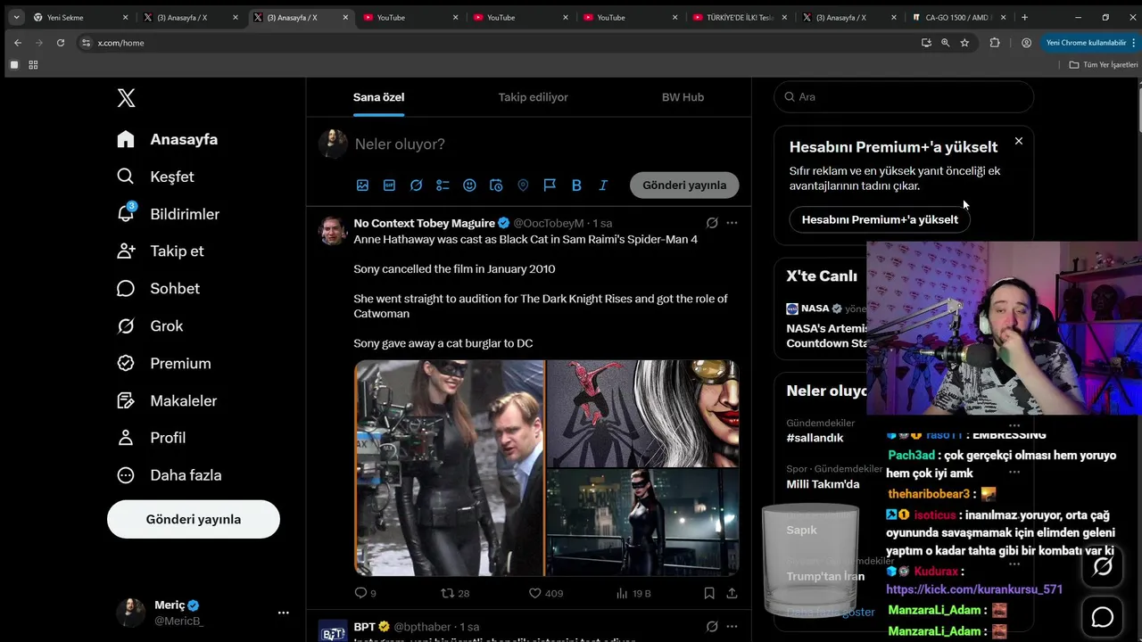Viewport: 1142px width, 642px height.
Task: Click the X logo in the sidebar
Action: pyautogui.click(x=126, y=98)
